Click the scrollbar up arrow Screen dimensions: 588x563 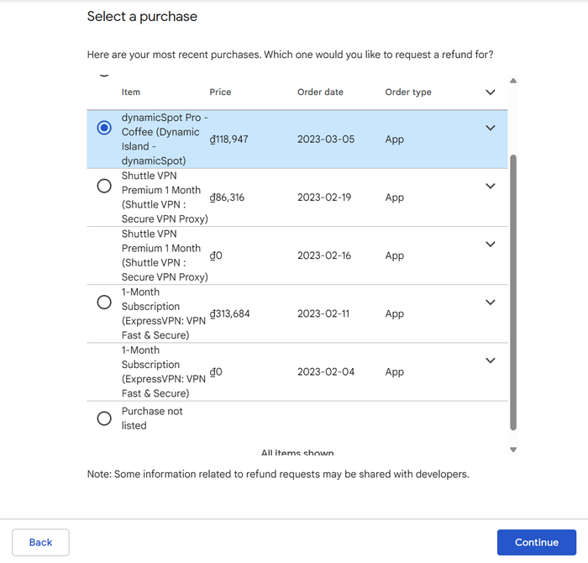pos(513,81)
